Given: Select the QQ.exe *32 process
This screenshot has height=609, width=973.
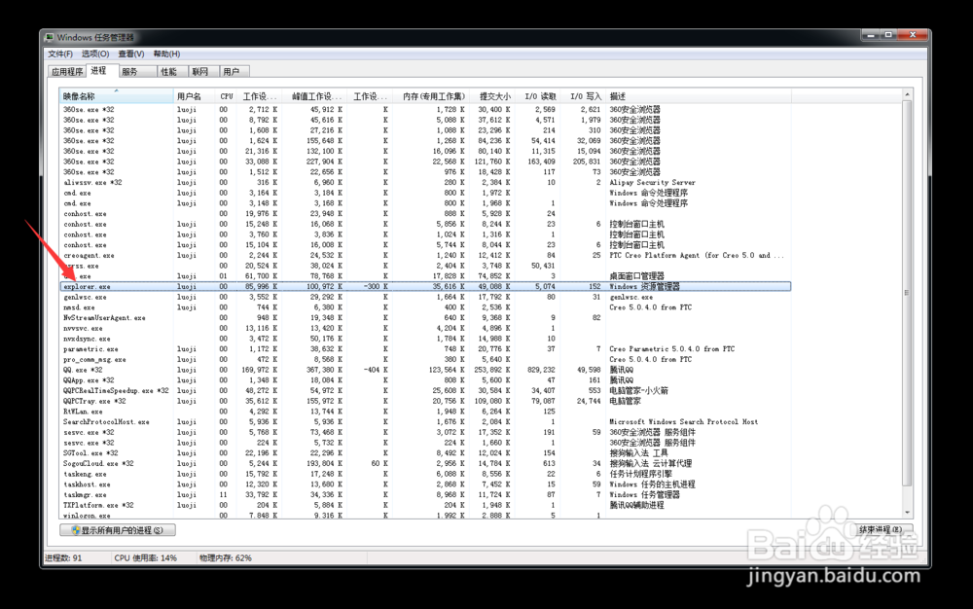Looking at the screenshot, I should (x=83, y=371).
